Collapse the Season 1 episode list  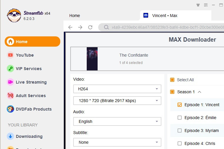(x=199, y=92)
